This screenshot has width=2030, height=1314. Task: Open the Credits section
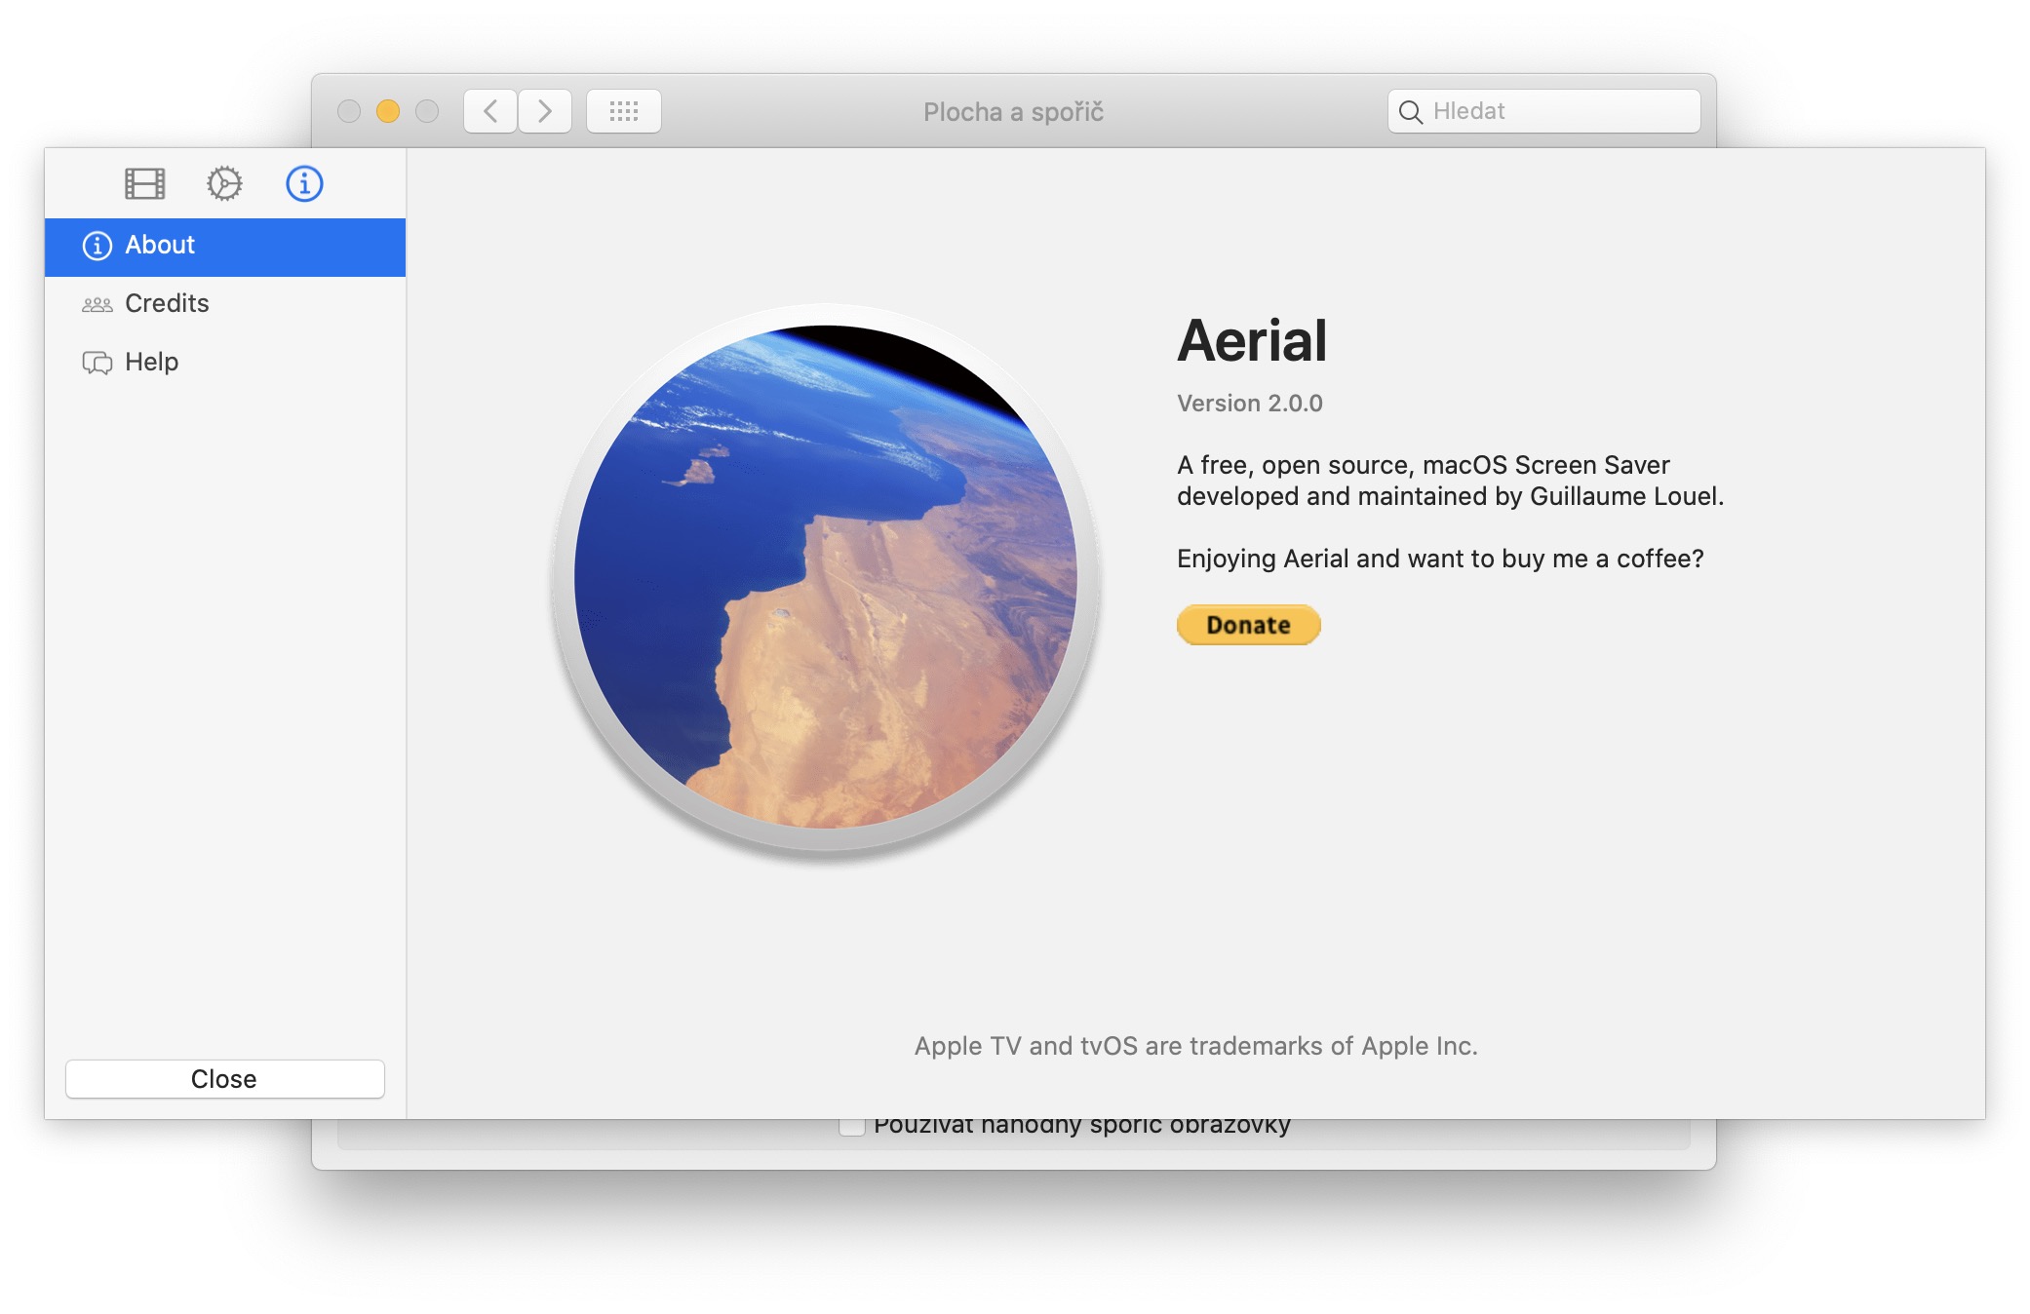(x=167, y=303)
